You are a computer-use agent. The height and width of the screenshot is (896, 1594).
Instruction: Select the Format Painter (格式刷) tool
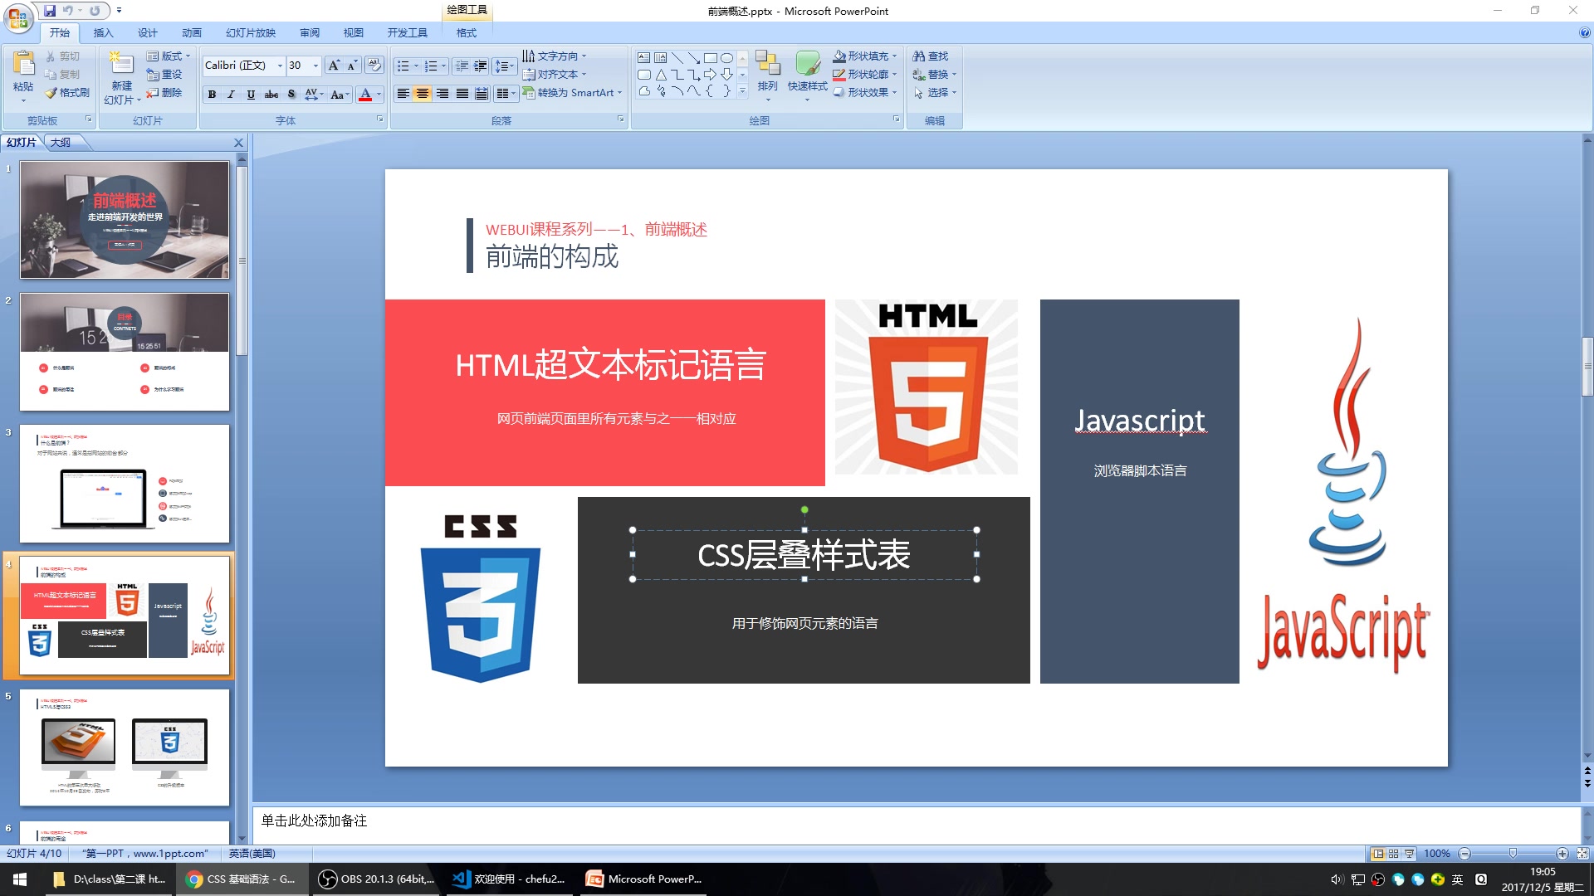pos(67,93)
